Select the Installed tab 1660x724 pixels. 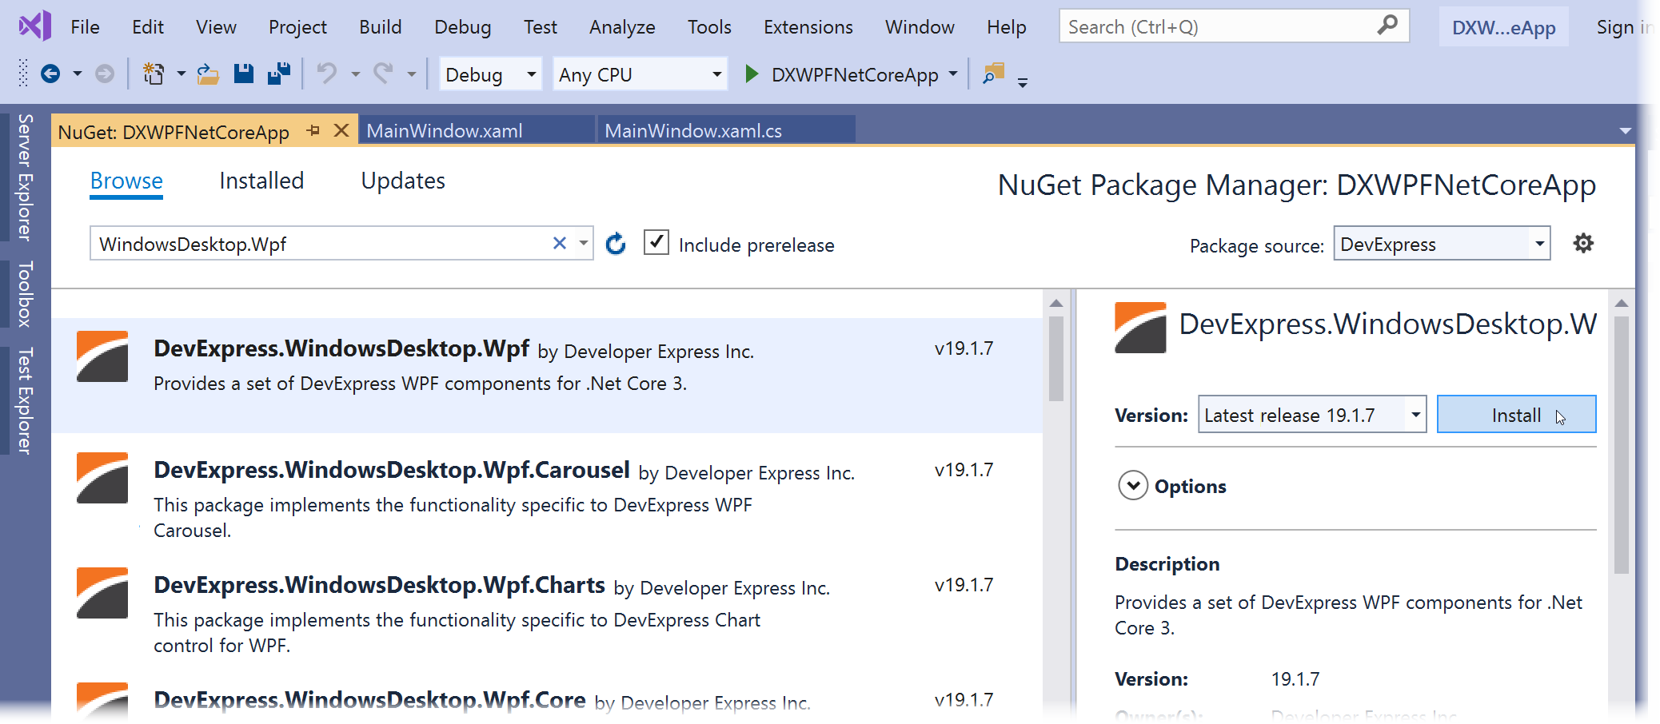[261, 181]
